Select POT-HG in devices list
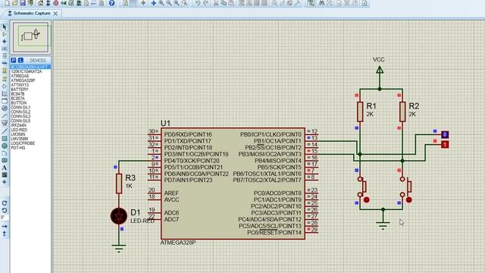 [x=18, y=148]
